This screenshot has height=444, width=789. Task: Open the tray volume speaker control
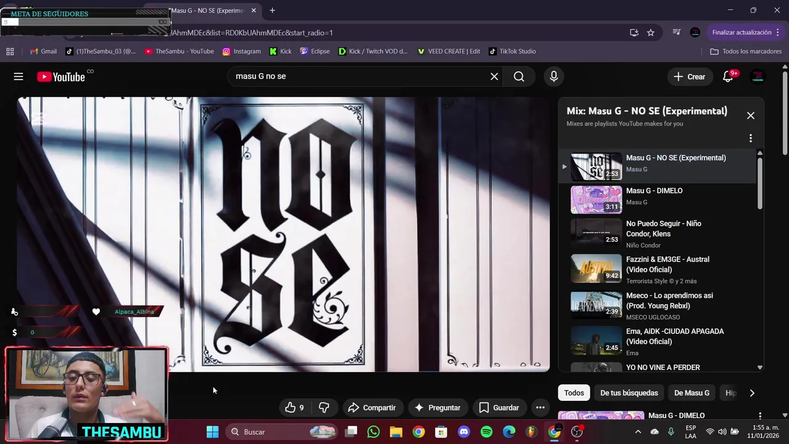click(722, 432)
